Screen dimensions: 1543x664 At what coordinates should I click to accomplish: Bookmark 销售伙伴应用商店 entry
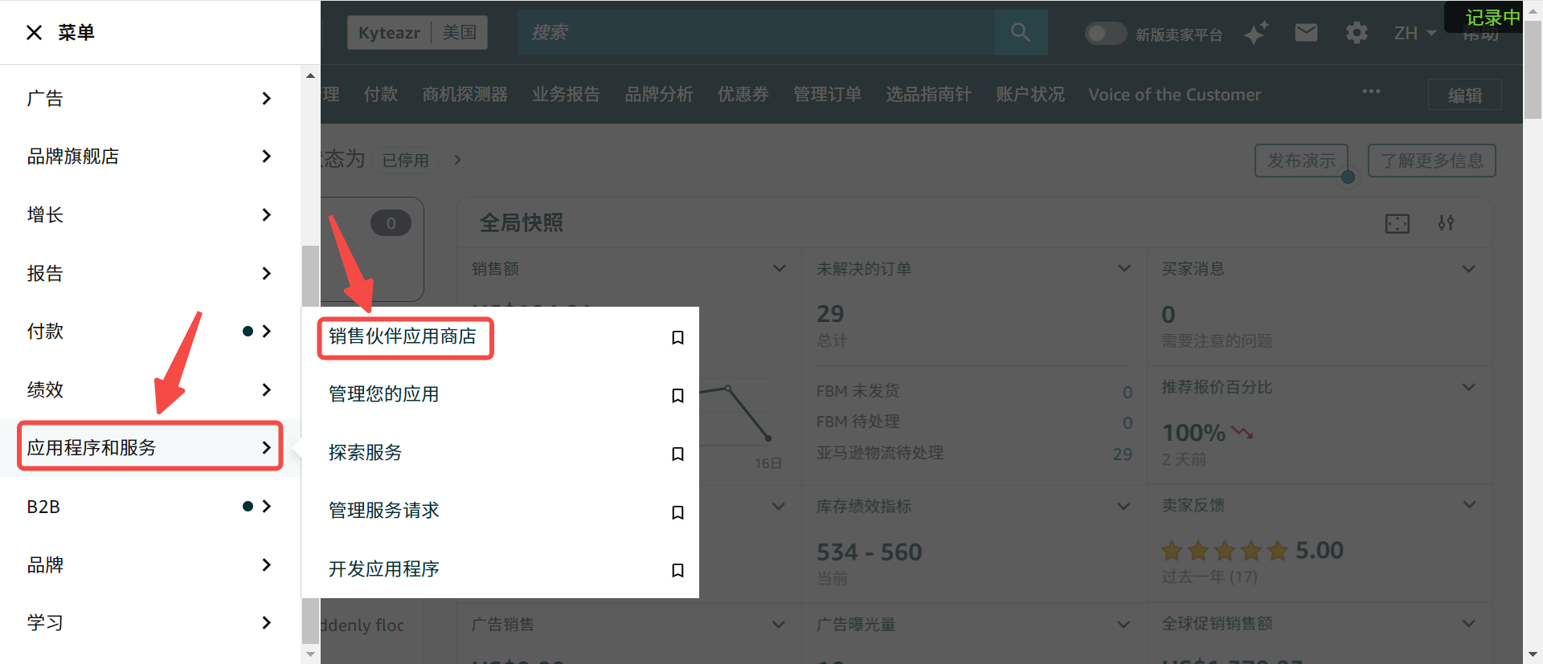coord(677,337)
